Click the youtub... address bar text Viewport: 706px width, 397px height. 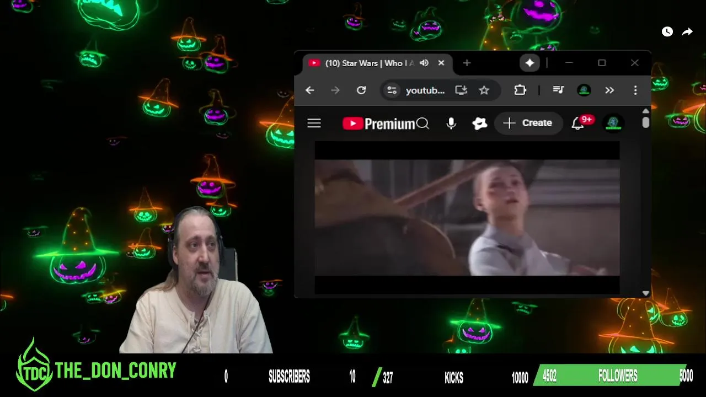point(425,90)
